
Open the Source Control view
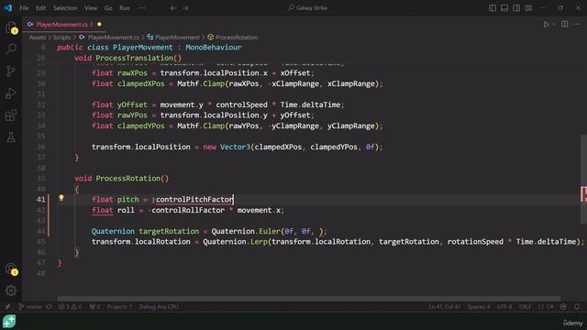pyautogui.click(x=11, y=71)
